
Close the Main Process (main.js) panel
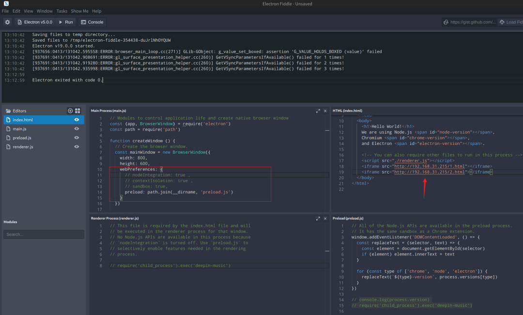(x=325, y=111)
